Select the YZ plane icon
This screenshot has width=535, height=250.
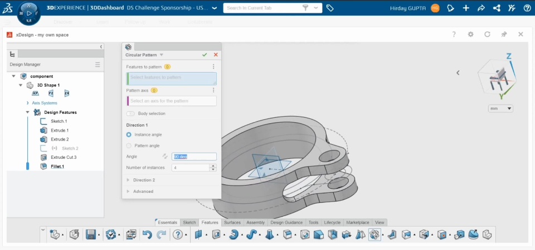[x=51, y=93]
